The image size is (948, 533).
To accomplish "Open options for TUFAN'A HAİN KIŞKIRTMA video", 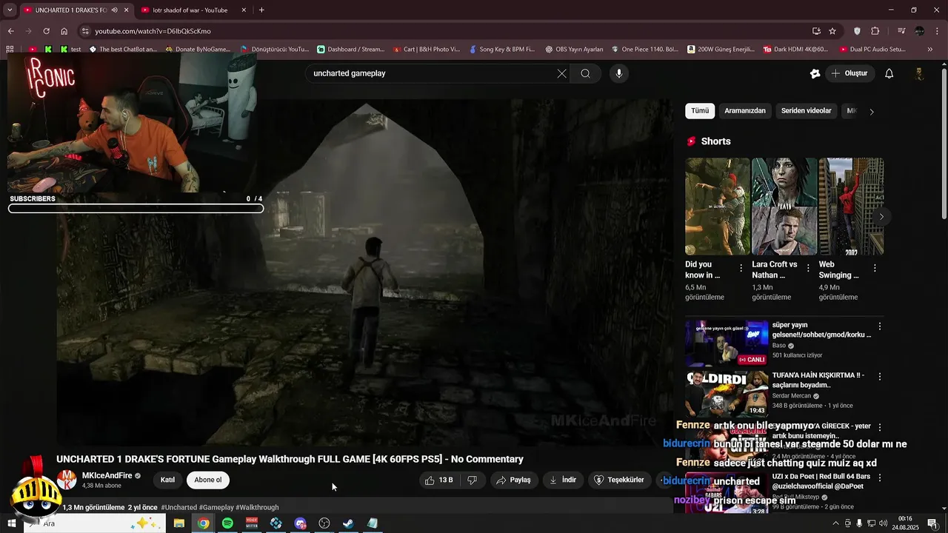I will (x=880, y=377).
